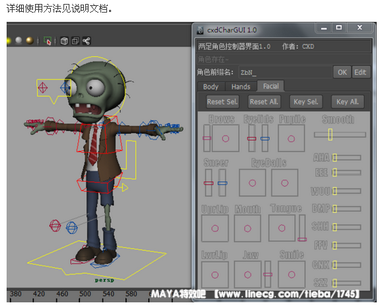382x305 pixels.
Task: Select the Tongue controller circle
Action: [282, 228]
